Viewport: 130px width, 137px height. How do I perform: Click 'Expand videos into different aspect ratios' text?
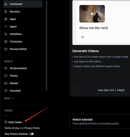[x=97, y=66]
